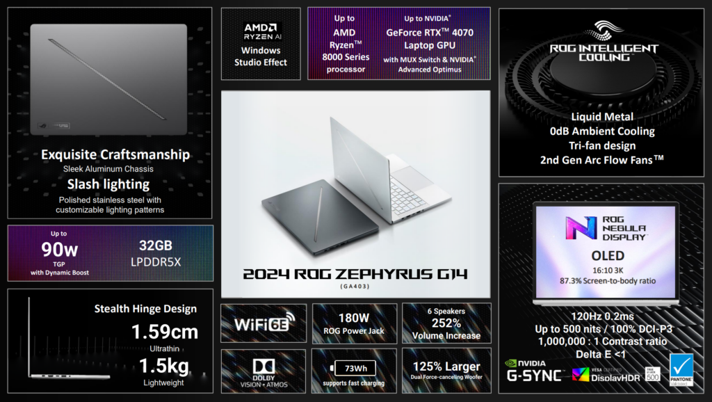Click the '252%' volume figure
This screenshot has width=712, height=402.
(446, 323)
